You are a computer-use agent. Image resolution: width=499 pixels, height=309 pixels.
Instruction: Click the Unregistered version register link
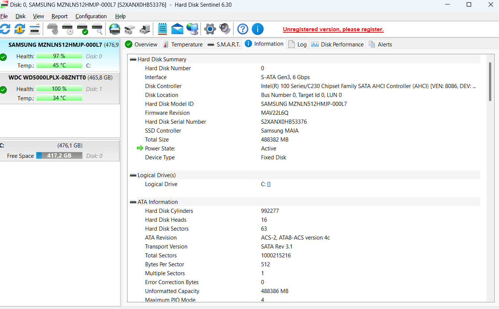click(x=333, y=29)
